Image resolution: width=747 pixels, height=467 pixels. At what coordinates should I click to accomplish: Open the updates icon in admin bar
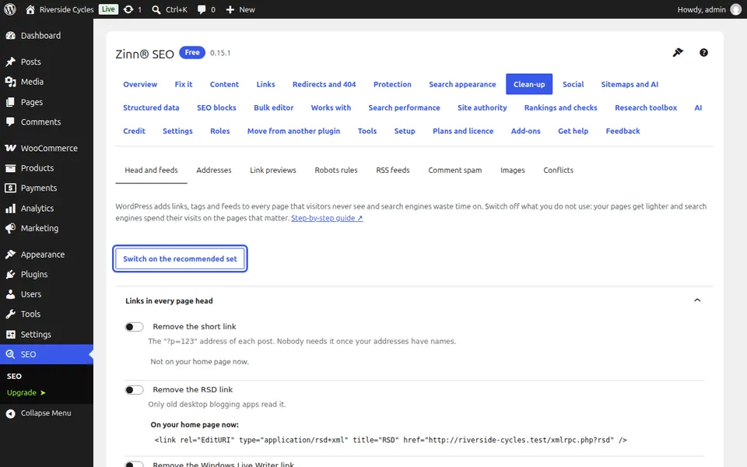click(128, 9)
